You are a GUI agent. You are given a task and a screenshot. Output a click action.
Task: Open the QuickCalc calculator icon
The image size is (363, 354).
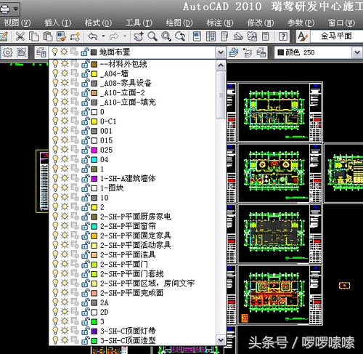click(x=266, y=36)
